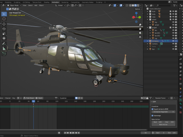Select the Move tool
Screen dimensions: 183x137
pos(4,24)
